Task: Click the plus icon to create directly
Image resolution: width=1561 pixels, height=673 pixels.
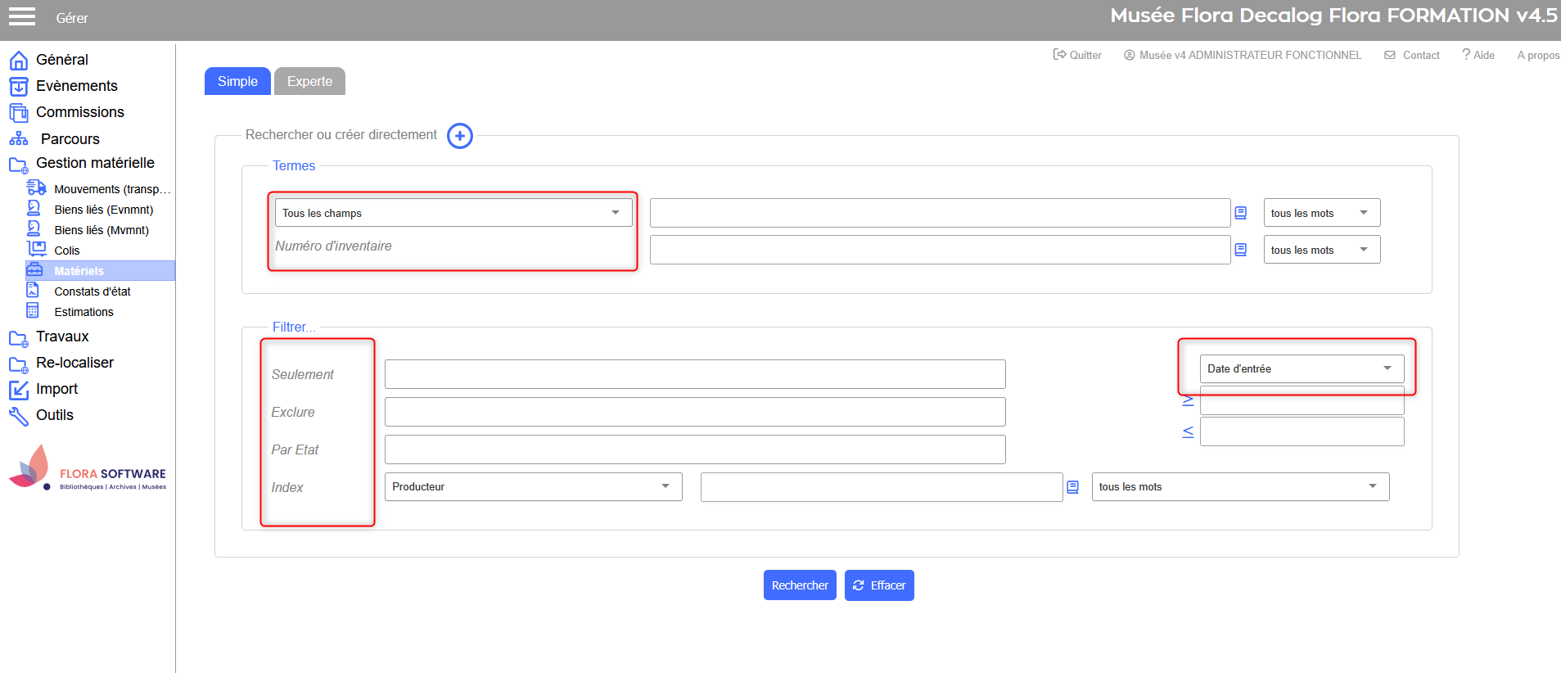Action: (460, 136)
